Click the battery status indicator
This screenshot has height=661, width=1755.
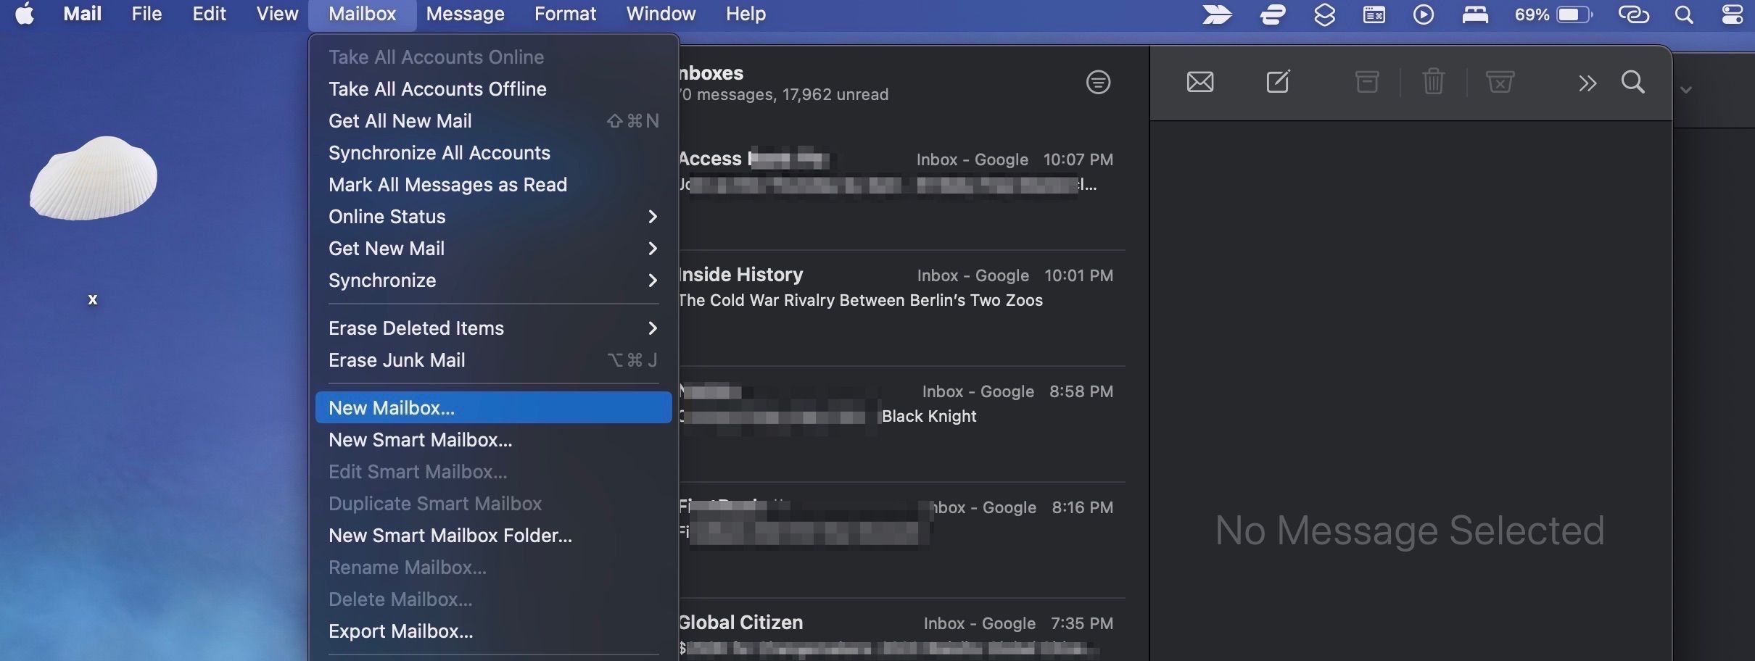pos(1553,14)
